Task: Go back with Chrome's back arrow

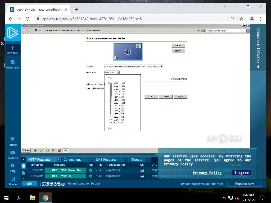Action: (11, 19)
